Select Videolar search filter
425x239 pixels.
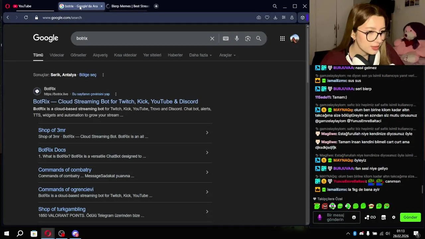(57, 55)
